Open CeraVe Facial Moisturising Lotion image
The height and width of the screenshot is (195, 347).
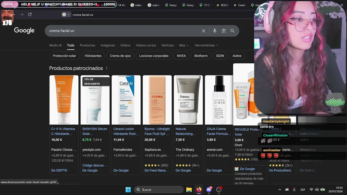point(126,100)
